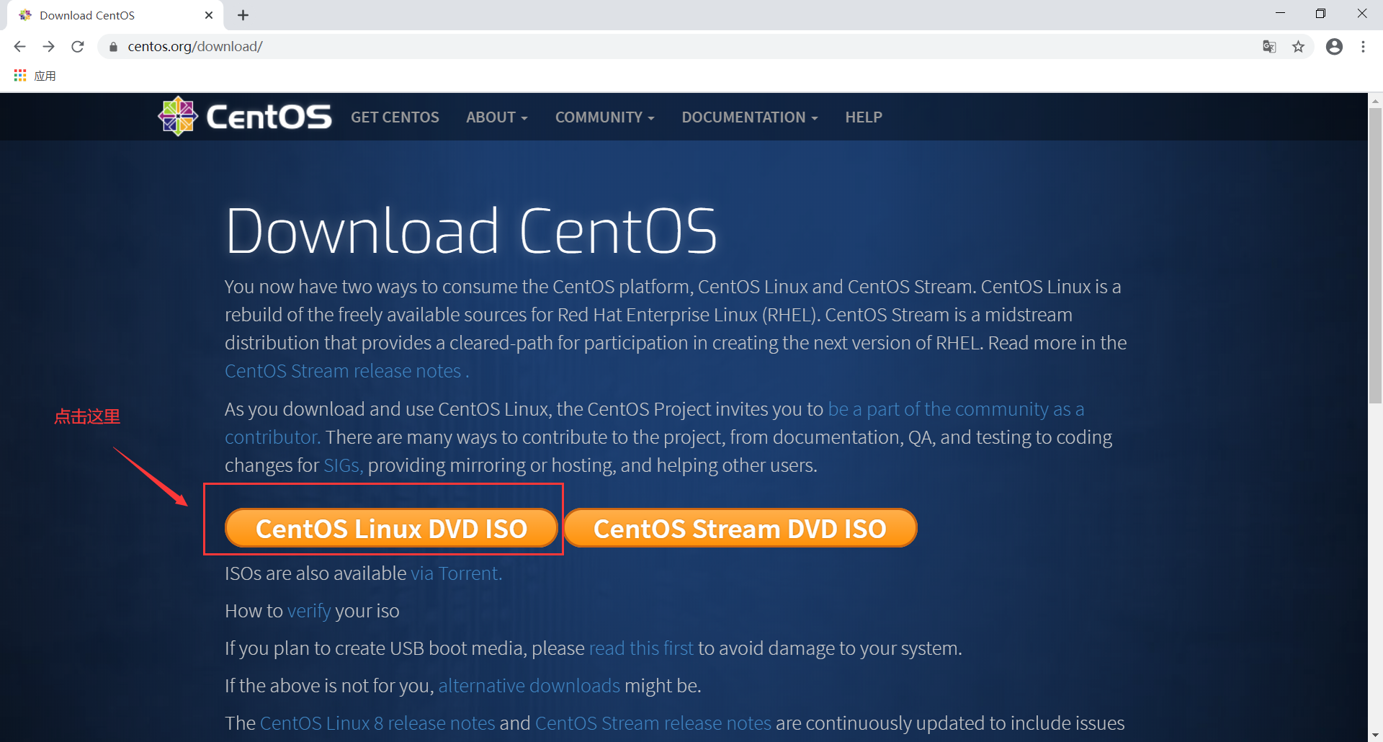The width and height of the screenshot is (1383, 742).
Task: Click the CentOS logo in header
Action: click(x=245, y=117)
